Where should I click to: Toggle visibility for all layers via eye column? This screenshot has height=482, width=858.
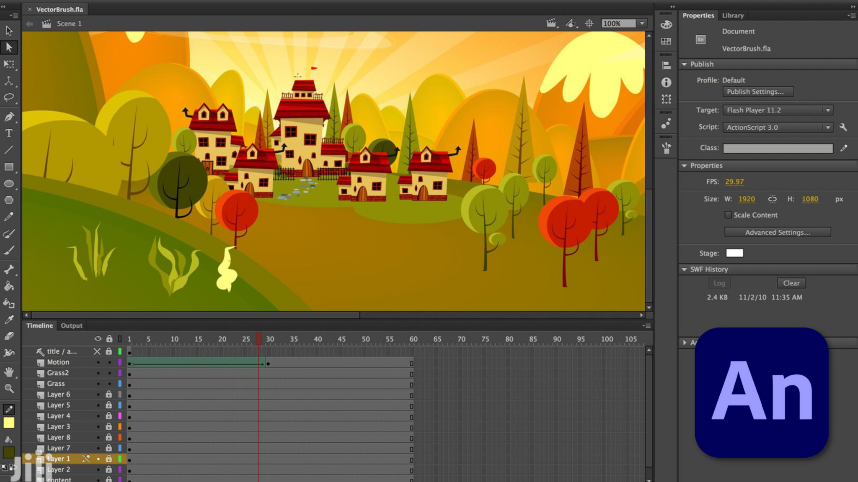98,338
